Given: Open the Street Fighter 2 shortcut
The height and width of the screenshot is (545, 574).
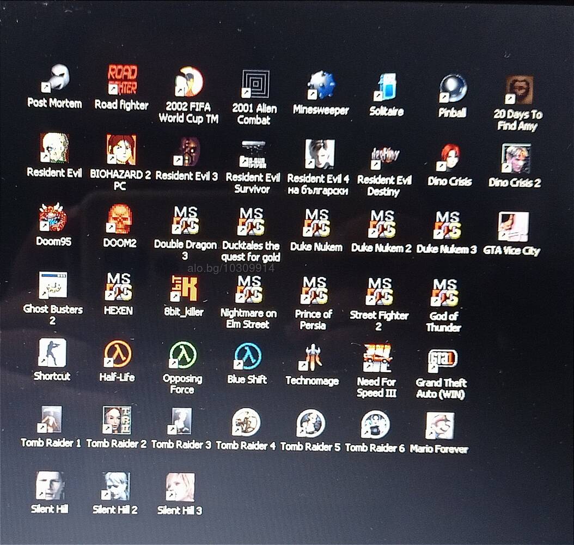Looking at the screenshot, I should pyautogui.click(x=379, y=292).
